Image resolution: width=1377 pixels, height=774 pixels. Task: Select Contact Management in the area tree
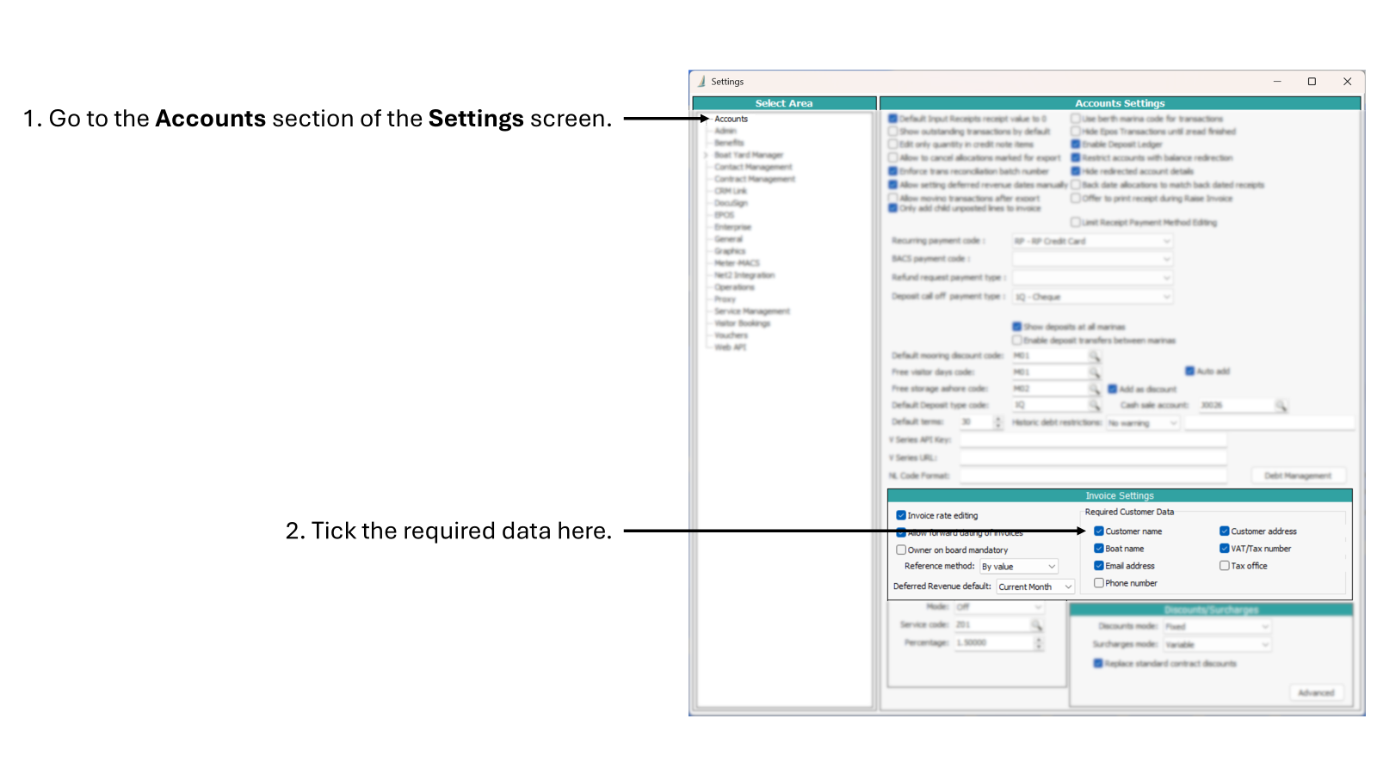[753, 167]
